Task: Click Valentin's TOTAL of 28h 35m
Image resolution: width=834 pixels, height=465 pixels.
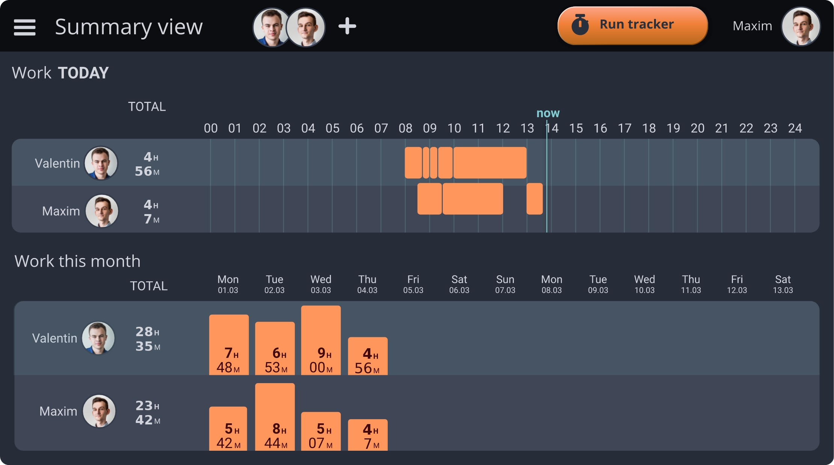Action: point(147,339)
